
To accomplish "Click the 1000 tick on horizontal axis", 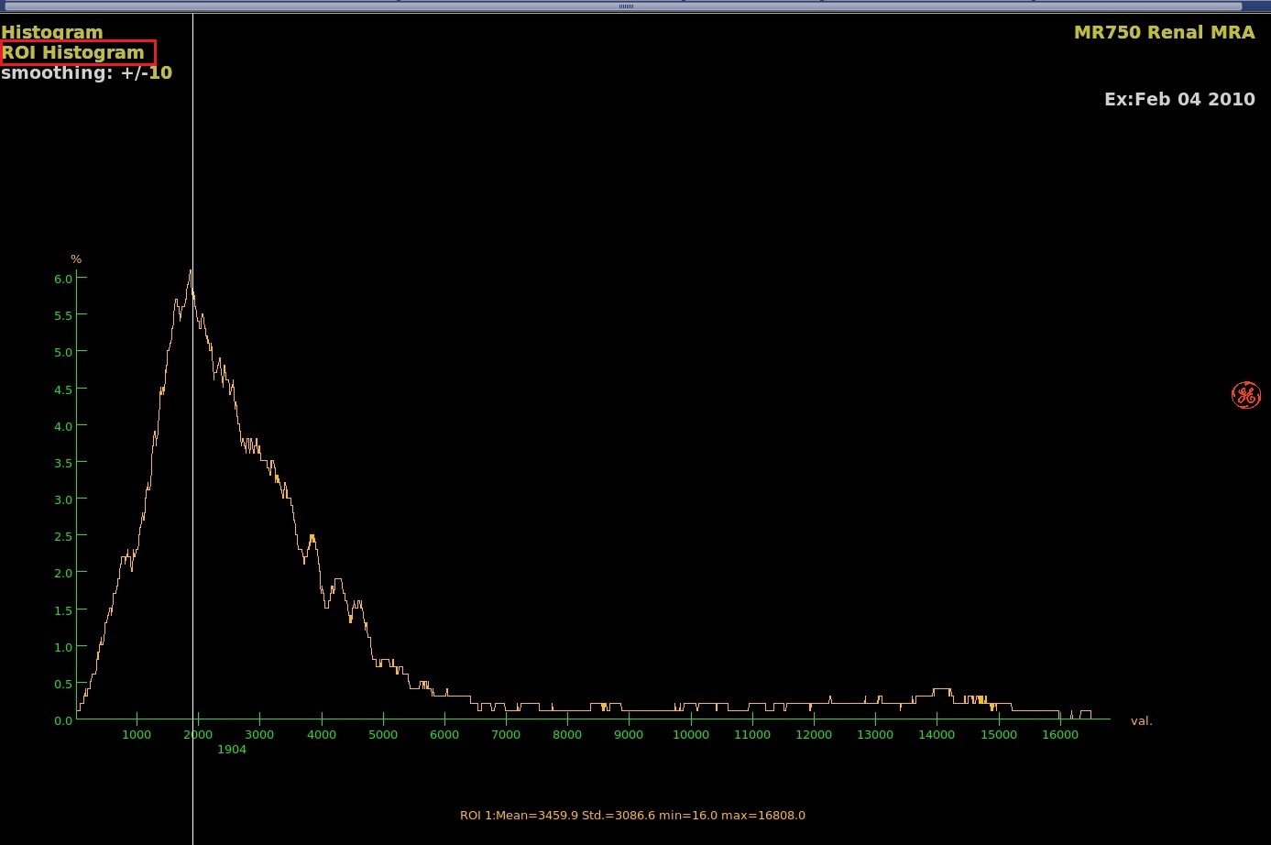I will pyautogui.click(x=137, y=734).
